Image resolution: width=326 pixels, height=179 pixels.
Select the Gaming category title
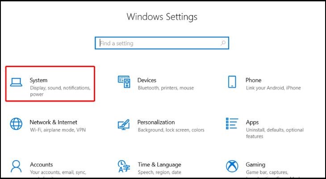[255, 164]
